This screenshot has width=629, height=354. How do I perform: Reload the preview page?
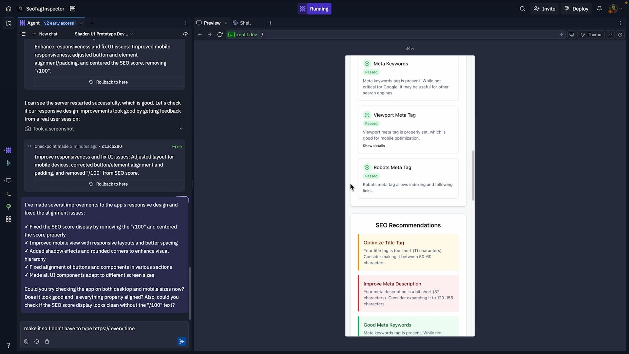220,34
